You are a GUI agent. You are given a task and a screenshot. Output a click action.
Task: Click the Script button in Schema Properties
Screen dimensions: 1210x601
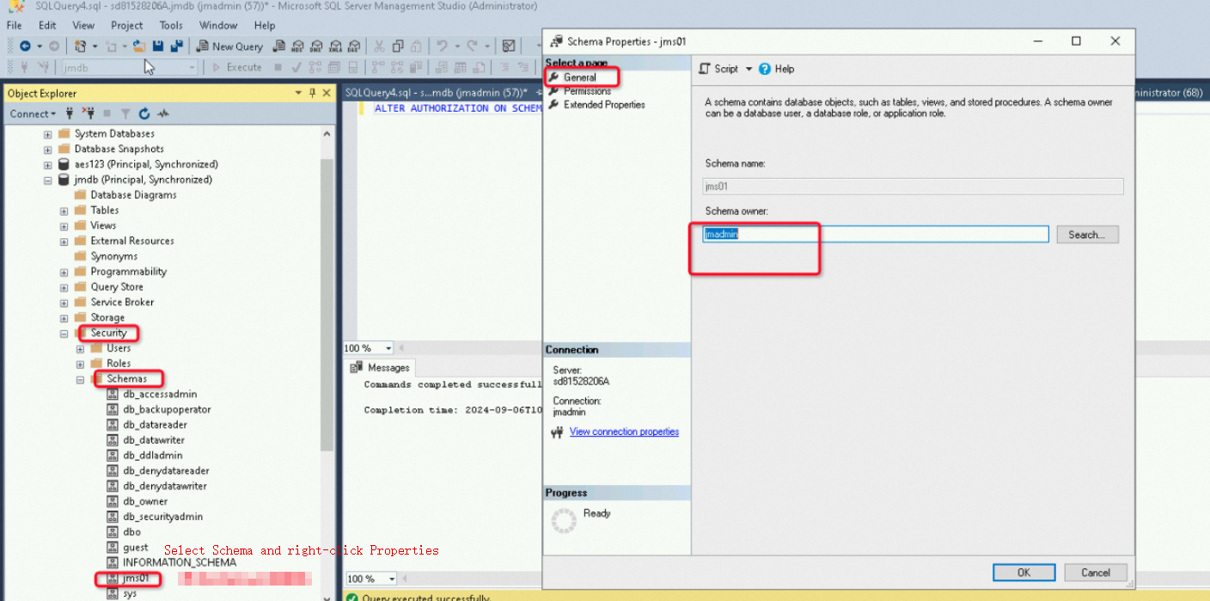point(718,69)
